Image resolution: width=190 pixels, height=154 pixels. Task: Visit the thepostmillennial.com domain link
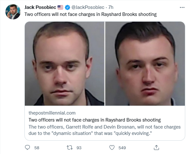(x=52, y=113)
